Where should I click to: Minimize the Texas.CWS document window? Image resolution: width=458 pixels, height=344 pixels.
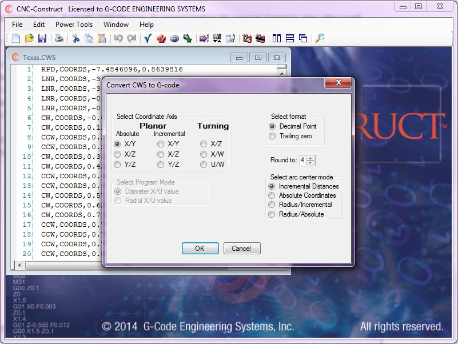click(x=239, y=58)
